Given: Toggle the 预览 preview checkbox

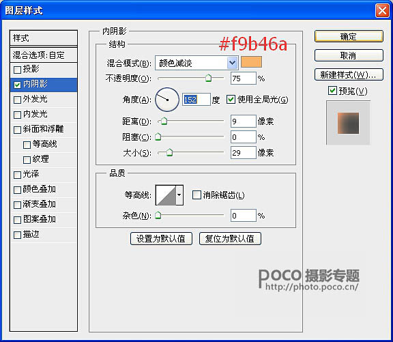Looking at the screenshot, I should pos(332,90).
